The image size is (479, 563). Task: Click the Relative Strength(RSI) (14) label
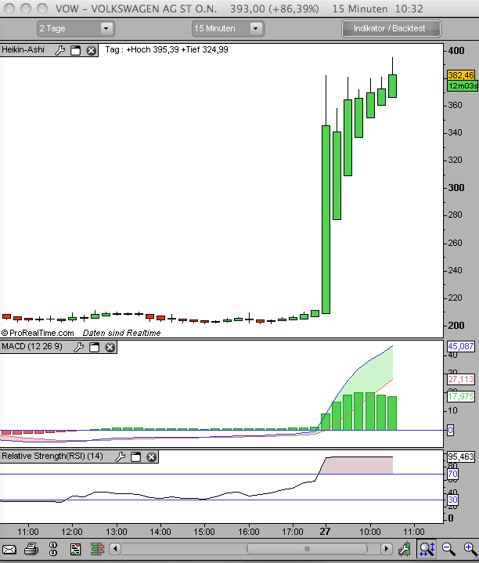[x=52, y=456]
